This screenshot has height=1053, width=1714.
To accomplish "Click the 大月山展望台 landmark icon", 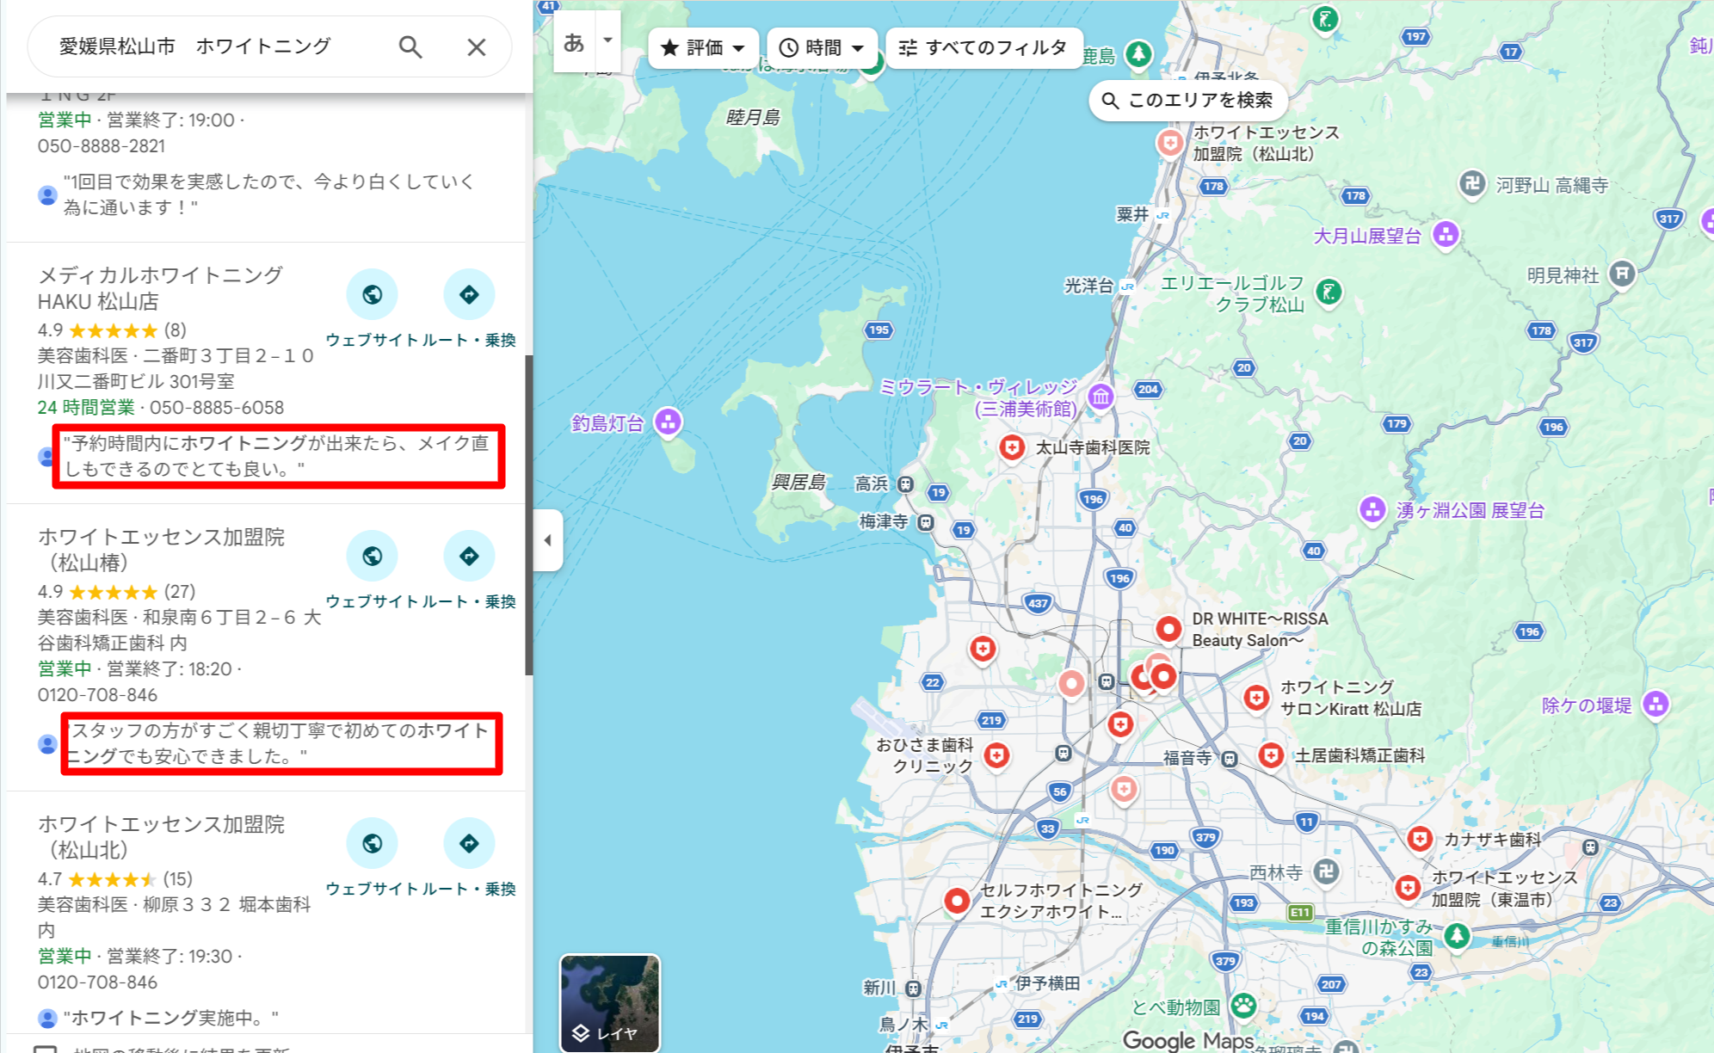I will (1446, 234).
